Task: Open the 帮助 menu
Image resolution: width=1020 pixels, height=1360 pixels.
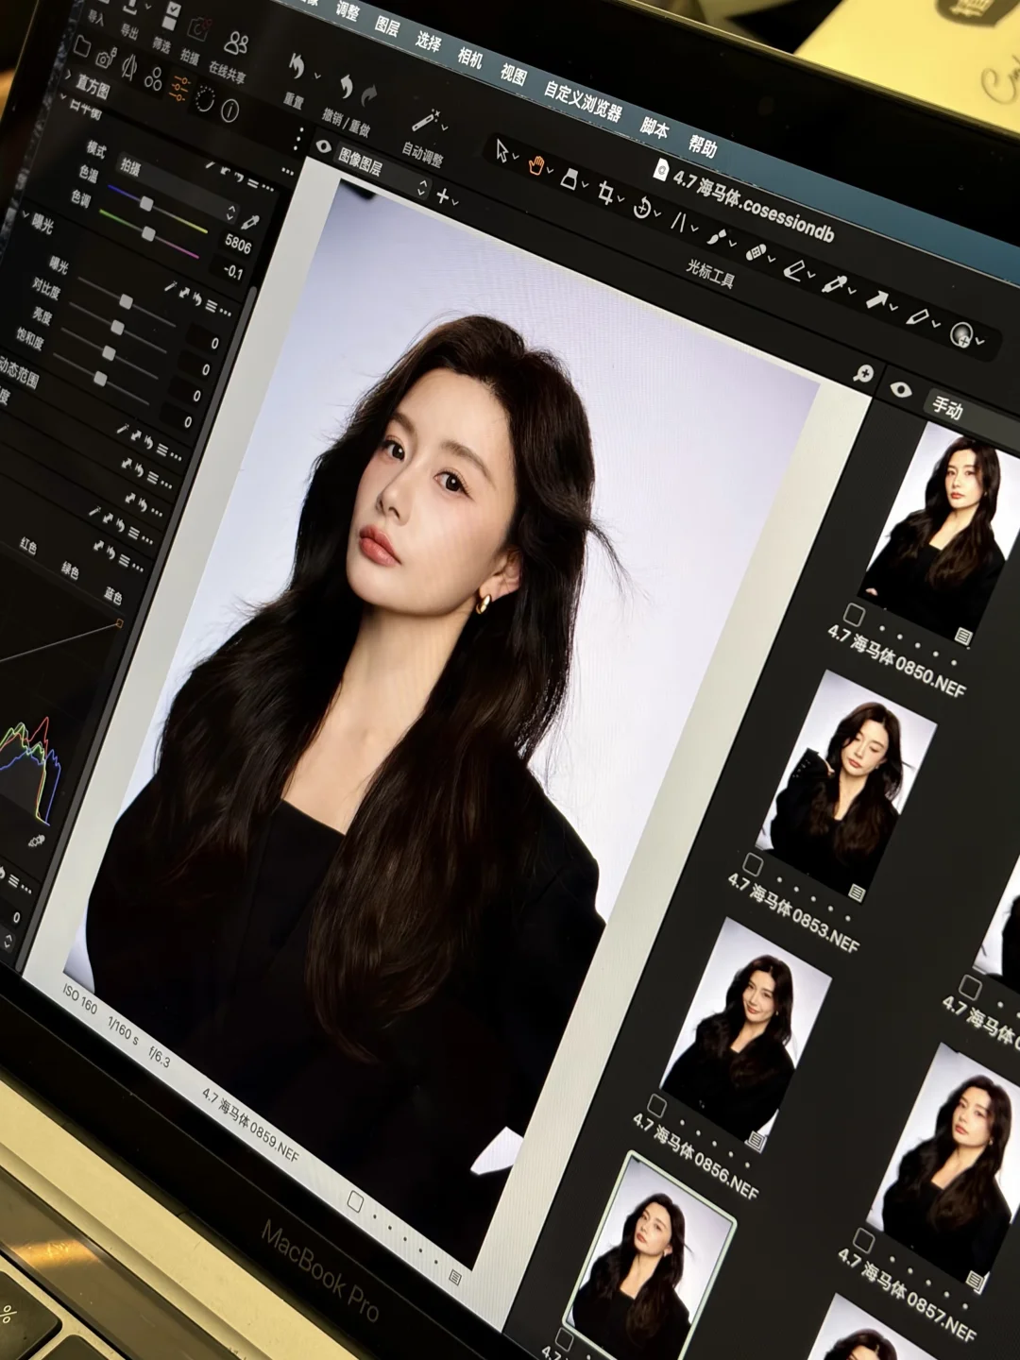Action: coord(703,146)
